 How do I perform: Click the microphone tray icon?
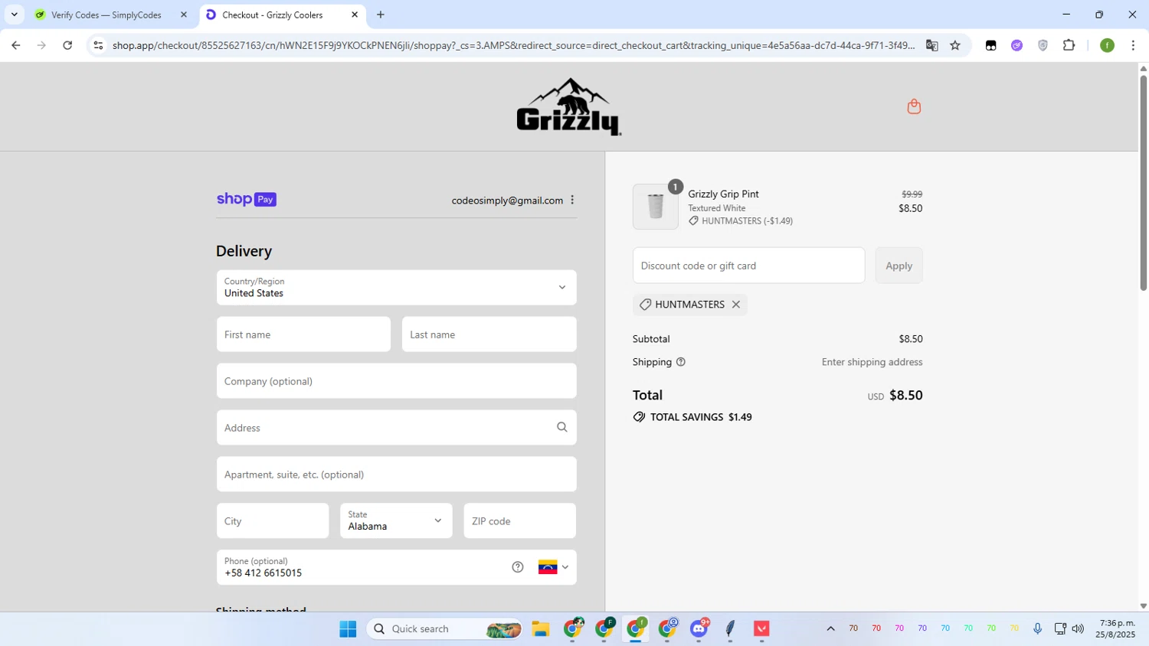click(1037, 628)
